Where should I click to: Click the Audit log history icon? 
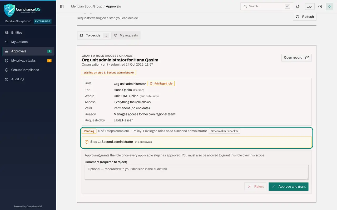coord(7,79)
